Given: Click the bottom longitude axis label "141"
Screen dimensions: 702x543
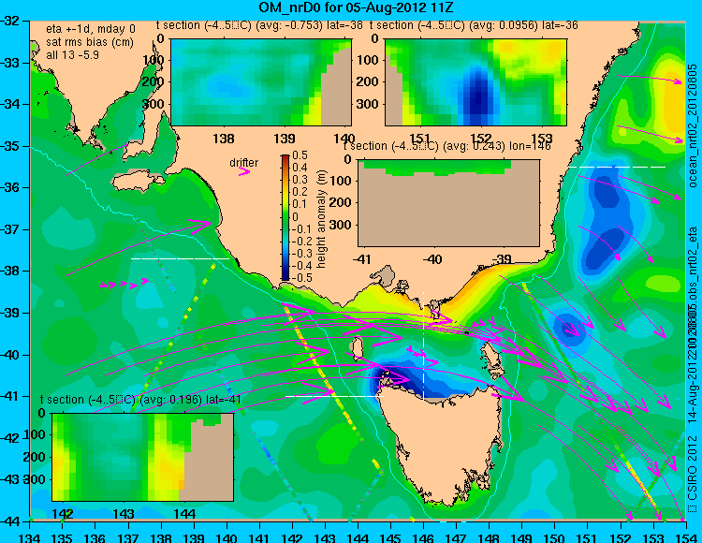Looking at the screenshot, I should pos(259,537).
